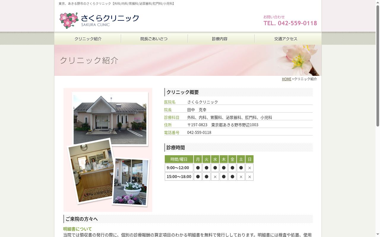This screenshot has width=380, height=237.
Task: Click the 時間/曜日 table header cell
Action: pos(179,159)
